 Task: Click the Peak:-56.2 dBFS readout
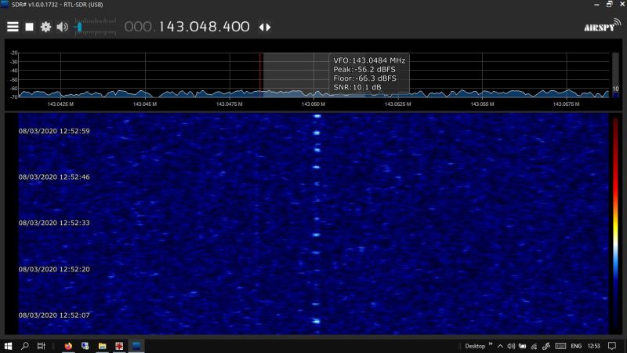pos(364,69)
